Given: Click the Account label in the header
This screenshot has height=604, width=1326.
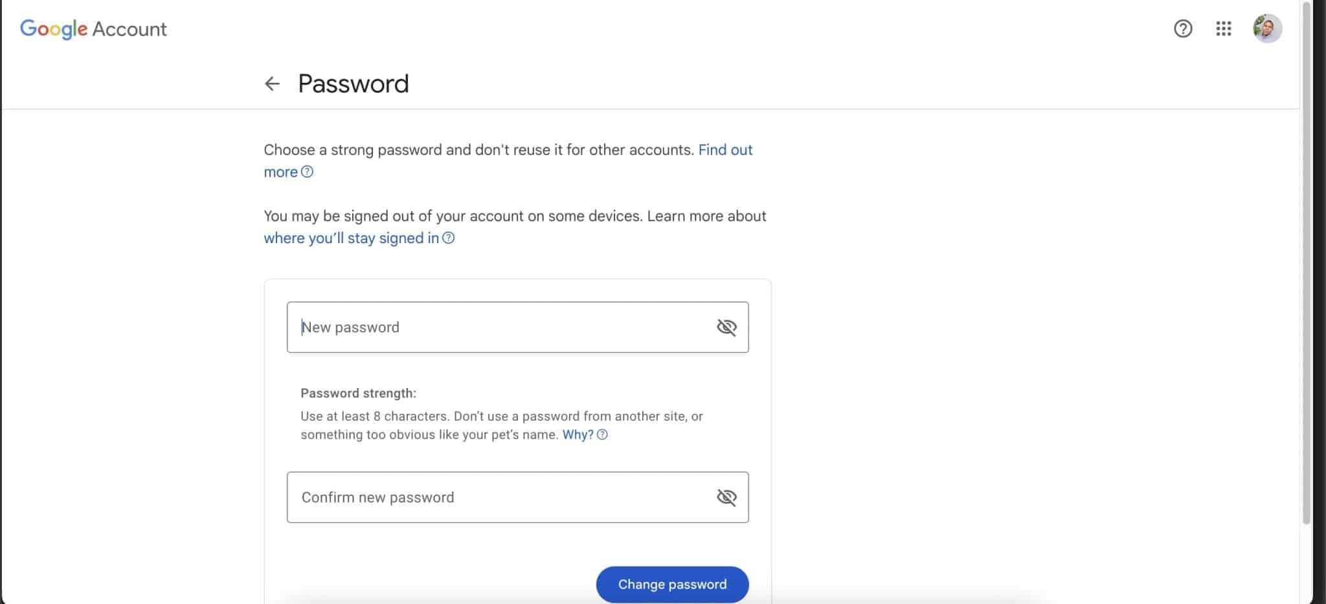Looking at the screenshot, I should [x=129, y=28].
